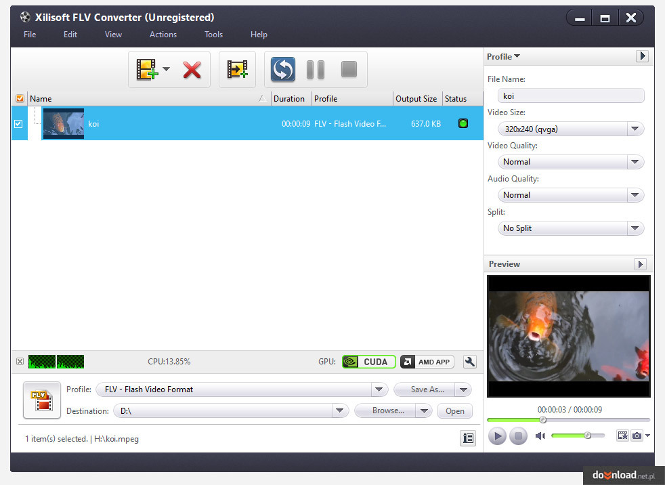Toggle the select-all checkbox in header
Viewport: 665px width, 485px height.
tap(20, 98)
